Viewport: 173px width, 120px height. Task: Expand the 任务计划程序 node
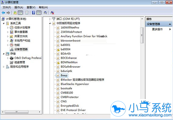[x=8, y=28]
